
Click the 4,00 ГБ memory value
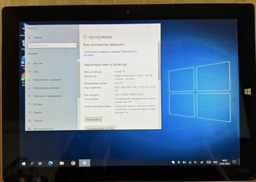tap(119, 83)
